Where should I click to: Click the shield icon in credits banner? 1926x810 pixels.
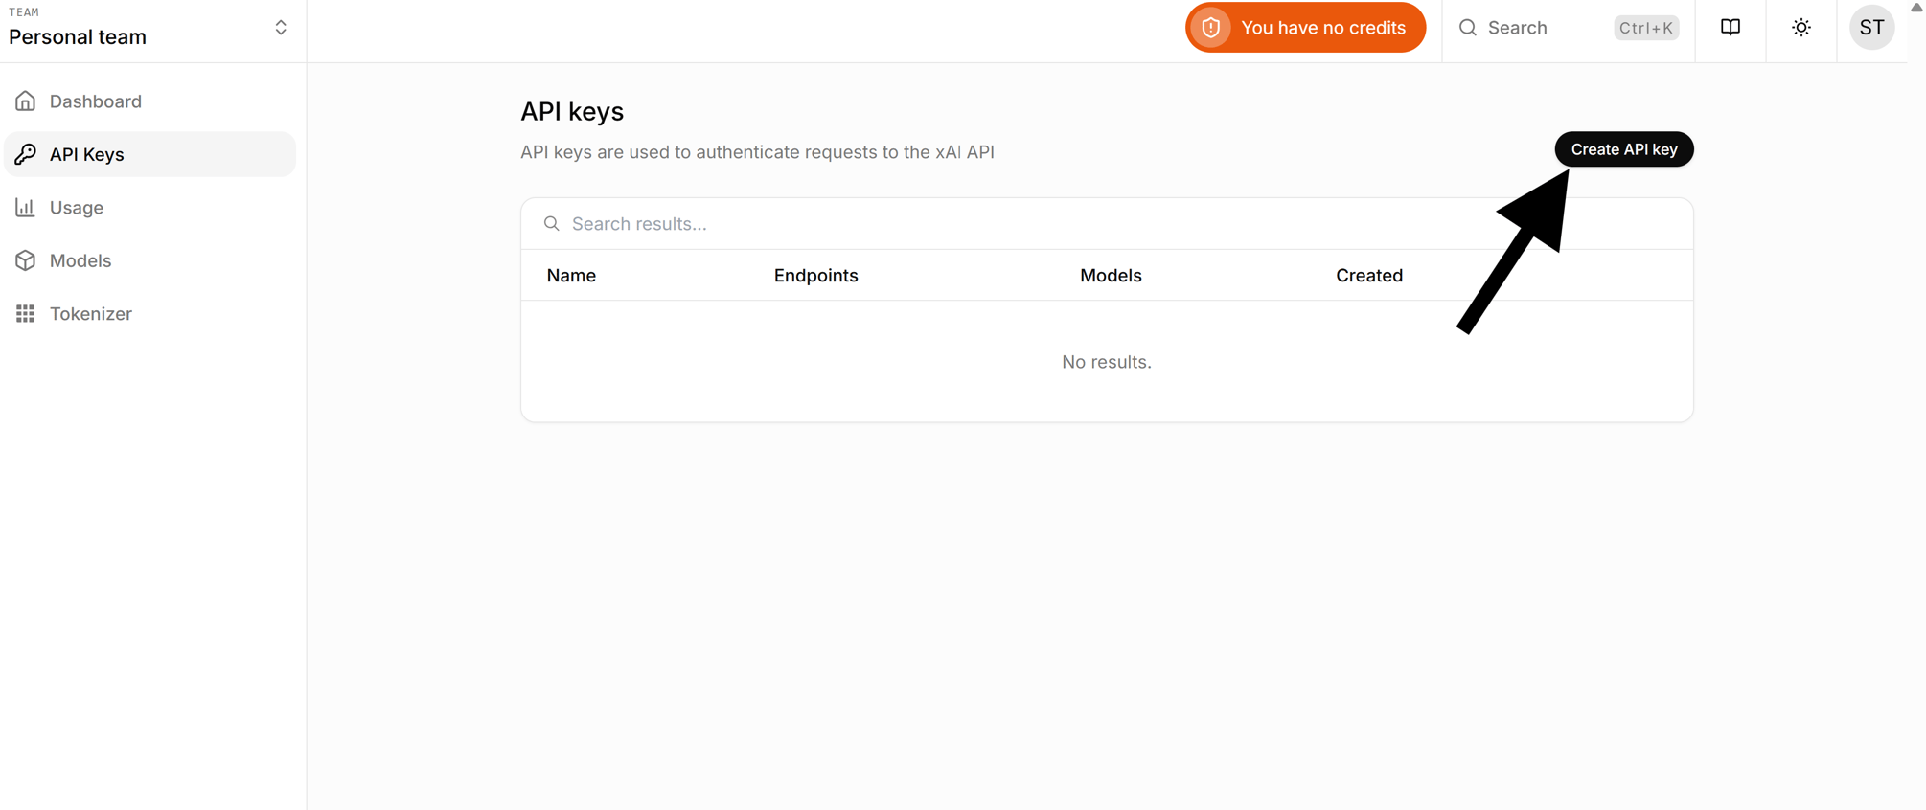pyautogui.click(x=1211, y=28)
